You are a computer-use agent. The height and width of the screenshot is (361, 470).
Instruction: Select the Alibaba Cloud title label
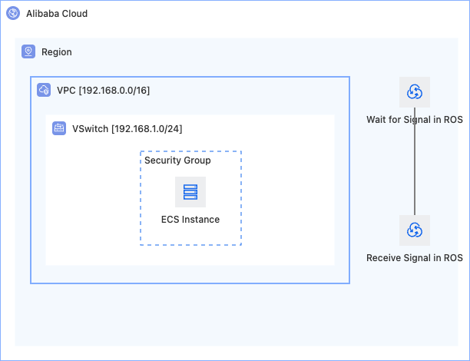click(57, 14)
